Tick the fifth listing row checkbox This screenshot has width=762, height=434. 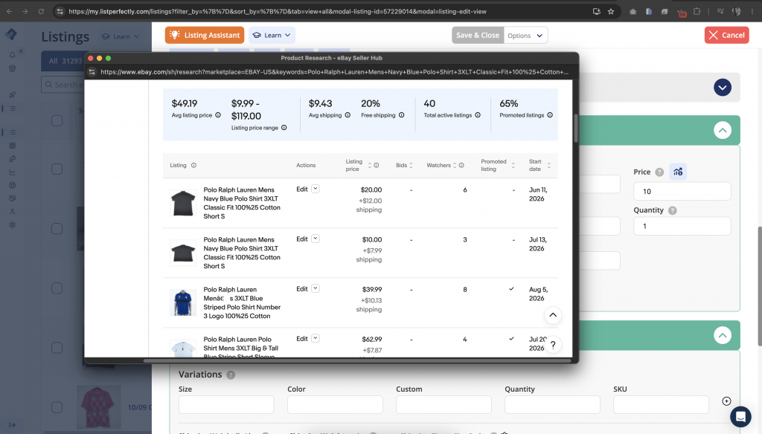(57, 348)
